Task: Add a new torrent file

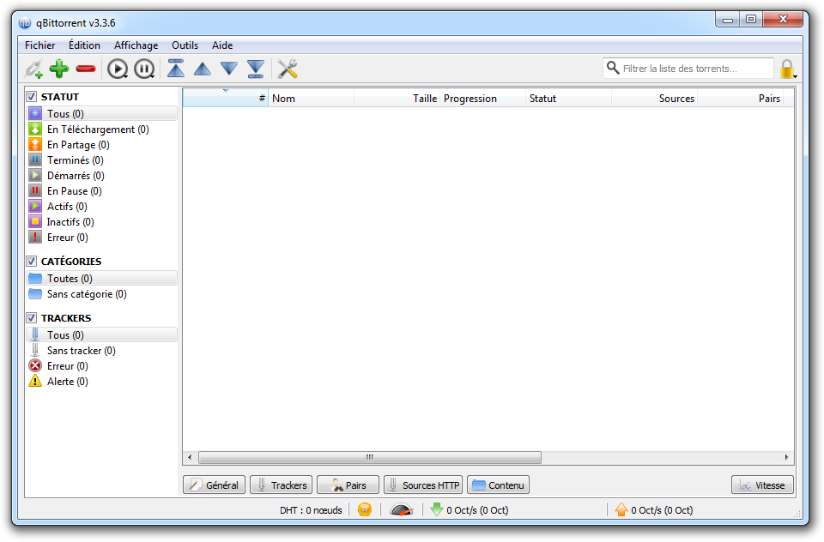Action: pos(59,69)
